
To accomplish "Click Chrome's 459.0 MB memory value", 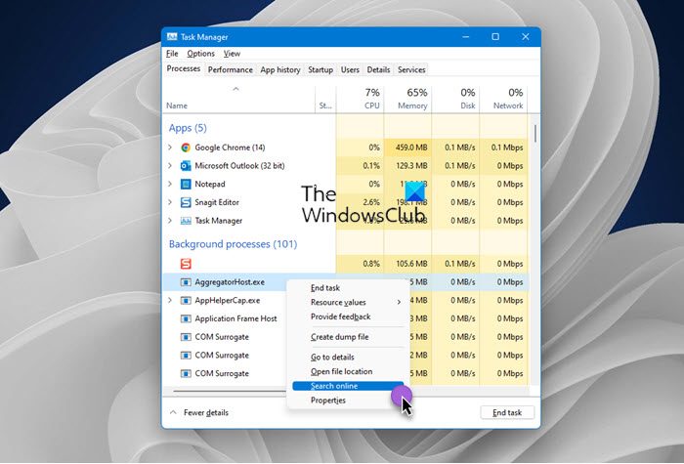I will click(x=411, y=148).
